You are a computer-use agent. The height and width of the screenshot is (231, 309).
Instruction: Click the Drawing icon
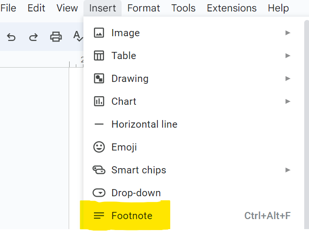[x=99, y=78]
